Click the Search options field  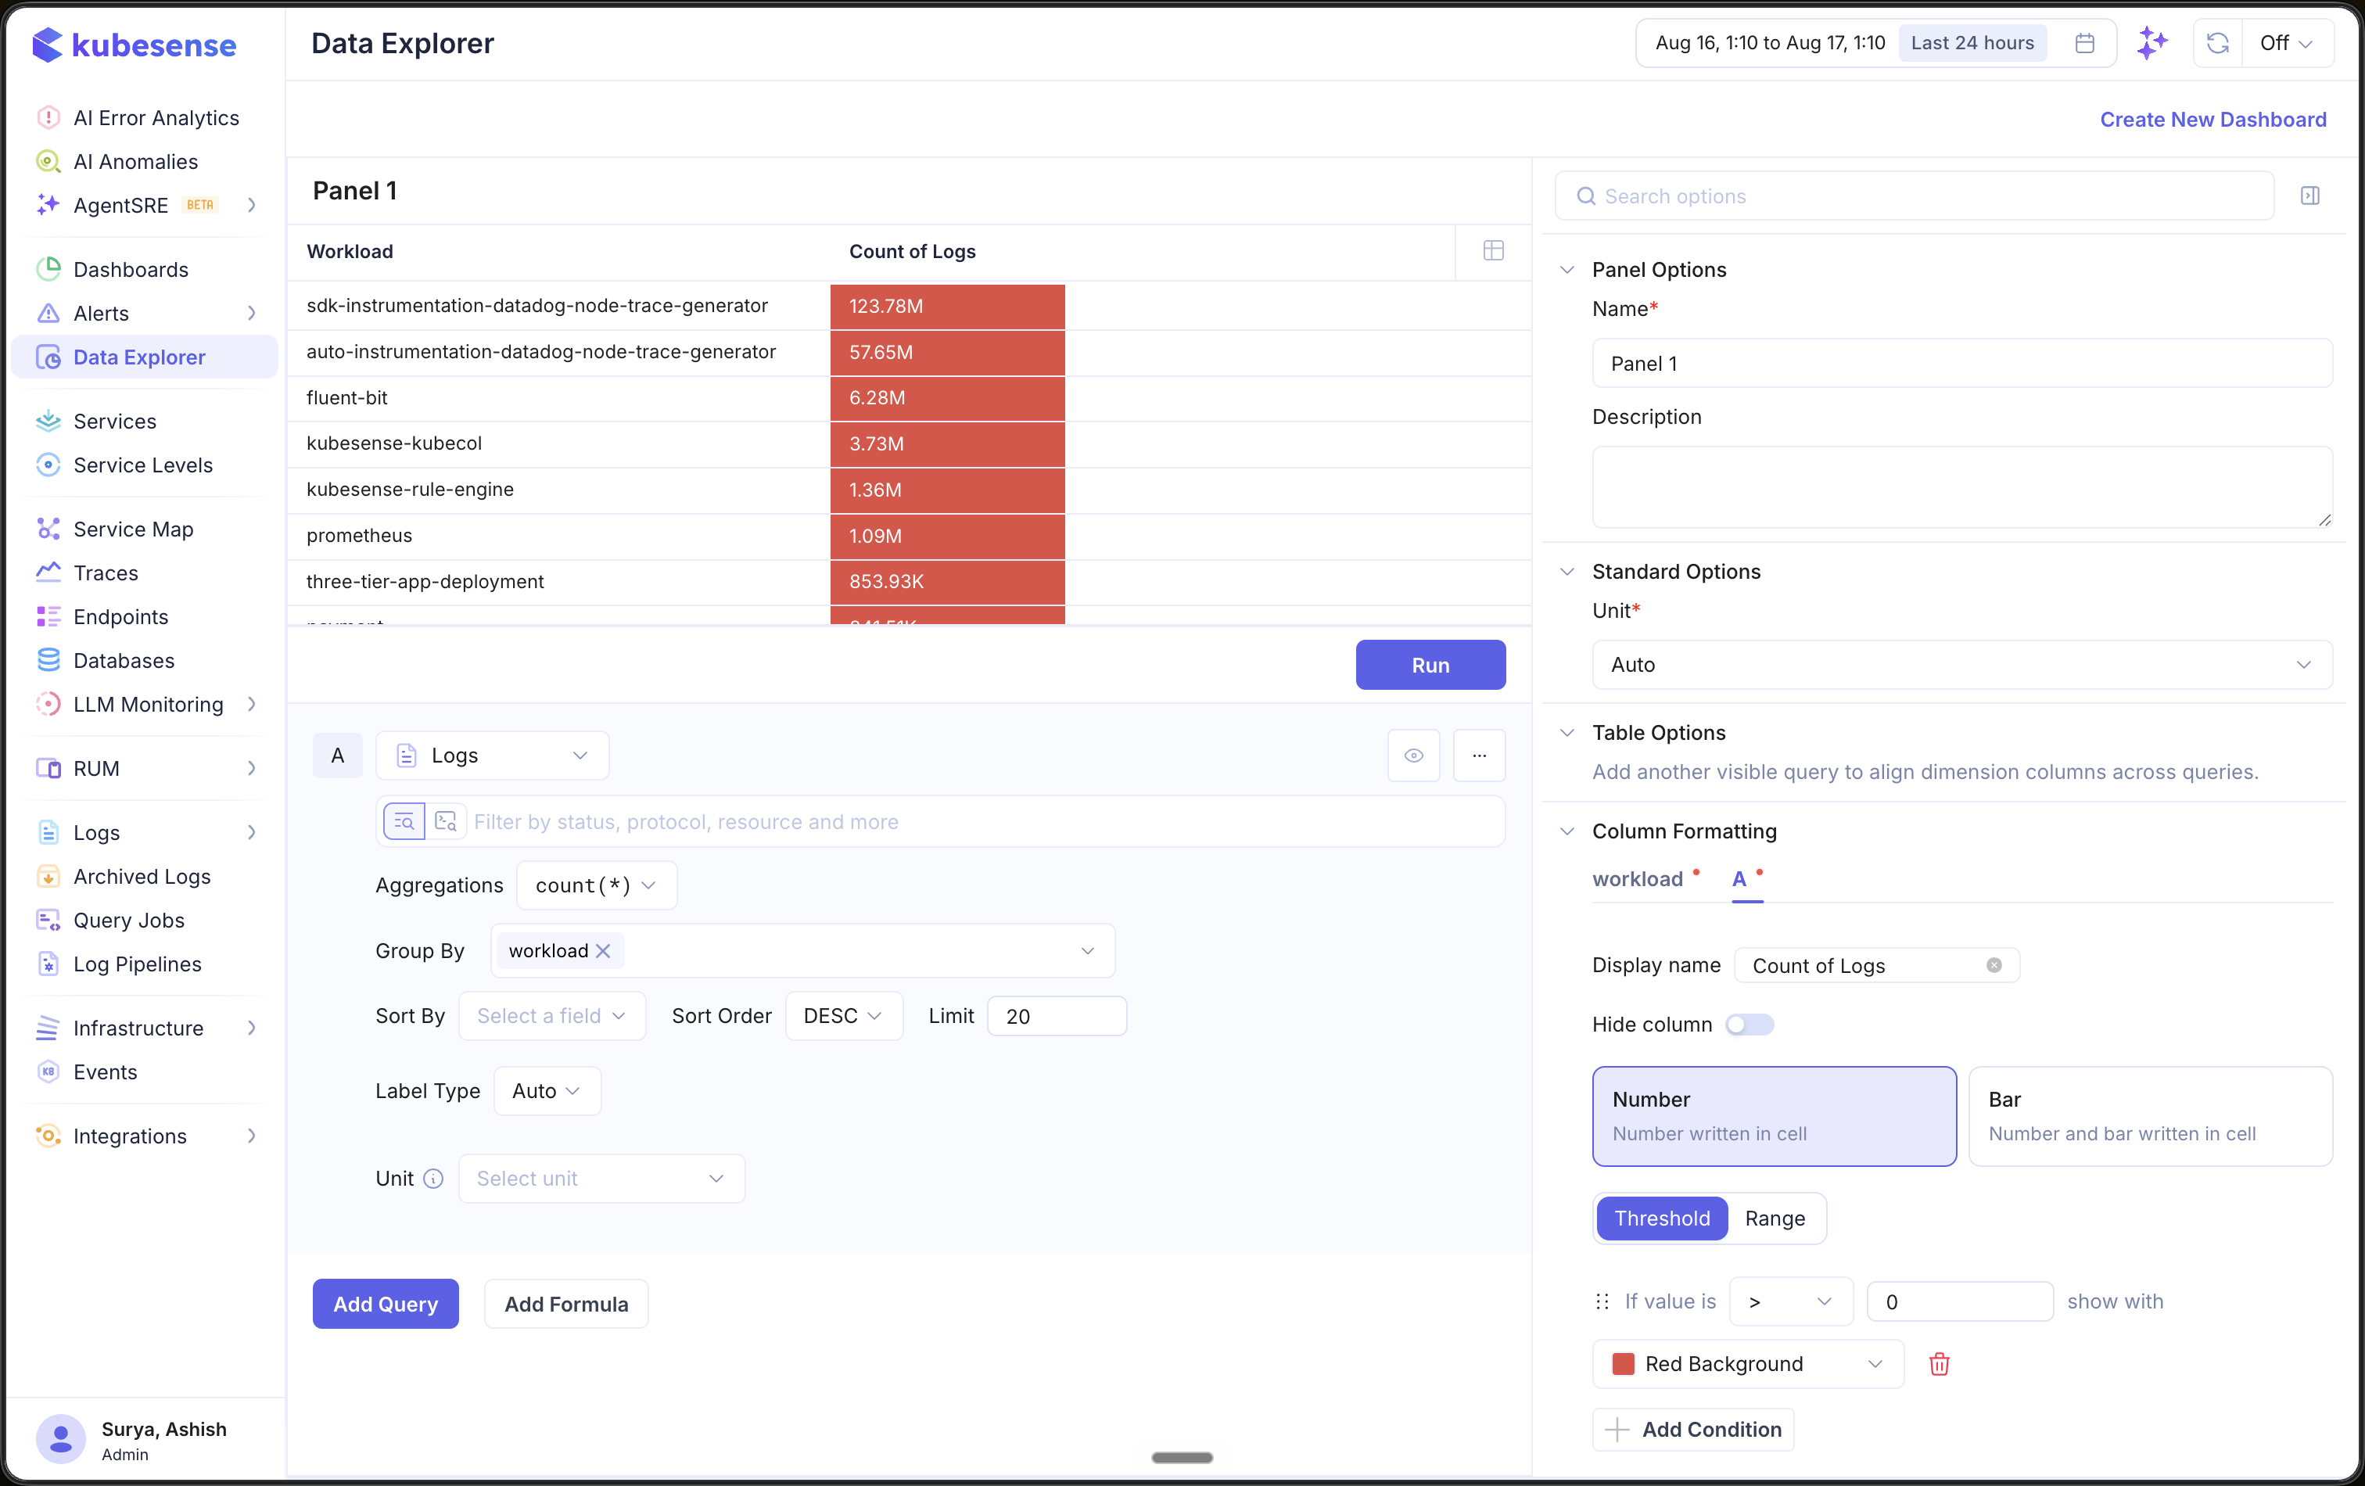[1913, 196]
